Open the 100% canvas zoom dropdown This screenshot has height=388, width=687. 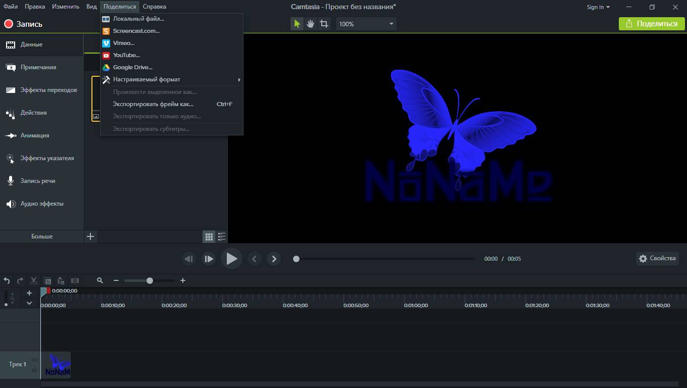pos(366,24)
